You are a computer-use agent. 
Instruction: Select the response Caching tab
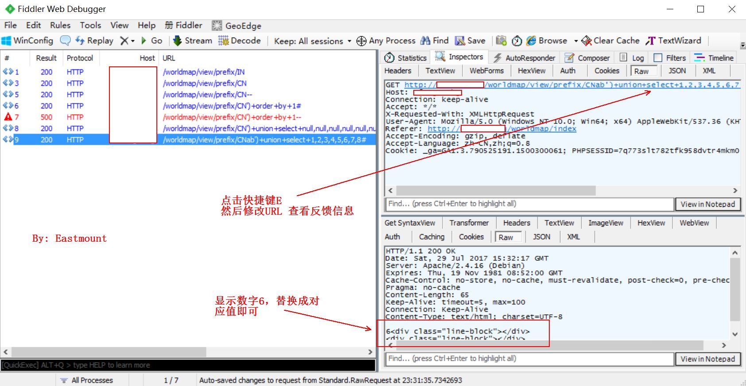coord(431,237)
